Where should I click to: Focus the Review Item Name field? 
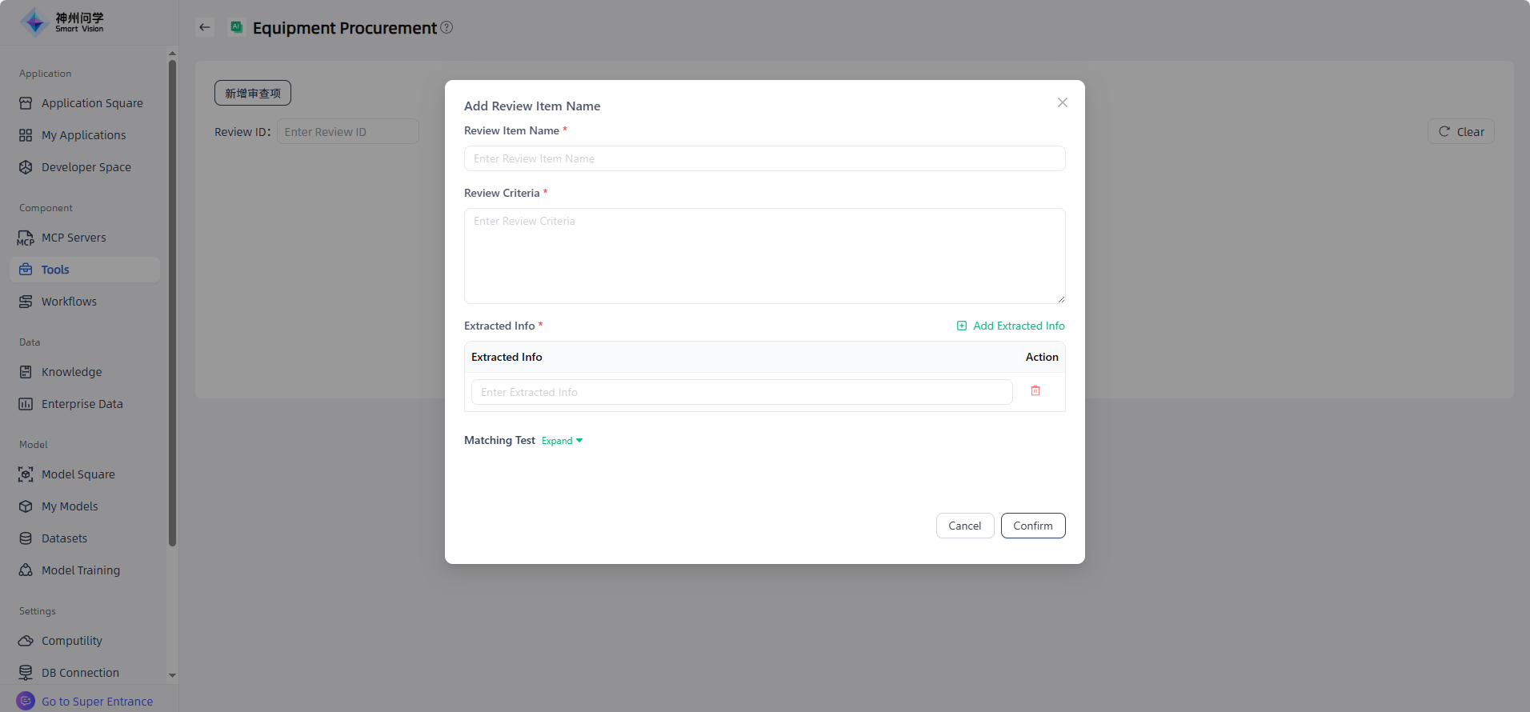pos(764,158)
